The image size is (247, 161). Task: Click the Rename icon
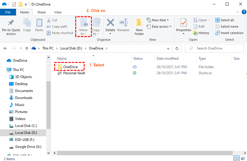point(123,22)
